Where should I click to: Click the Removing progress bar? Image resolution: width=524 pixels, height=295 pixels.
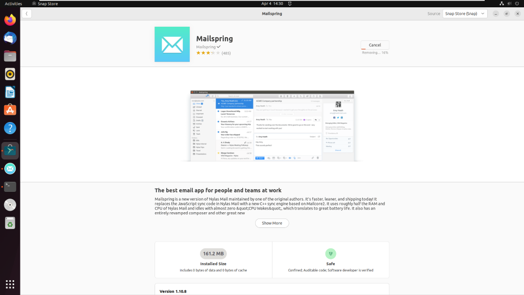click(375, 49)
